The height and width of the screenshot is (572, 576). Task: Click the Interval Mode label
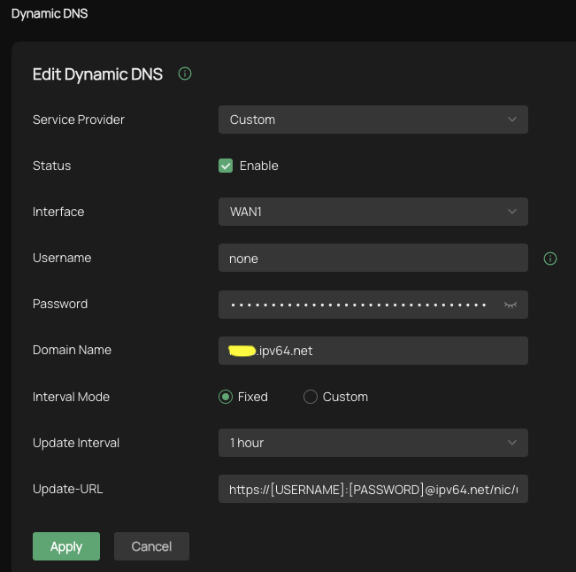click(71, 397)
